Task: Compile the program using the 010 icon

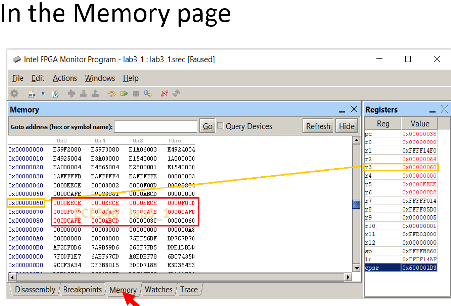Action: pos(32,93)
